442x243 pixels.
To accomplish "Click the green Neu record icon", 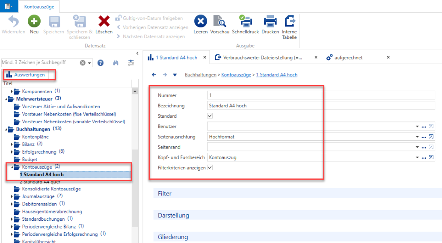I will pos(34,21).
